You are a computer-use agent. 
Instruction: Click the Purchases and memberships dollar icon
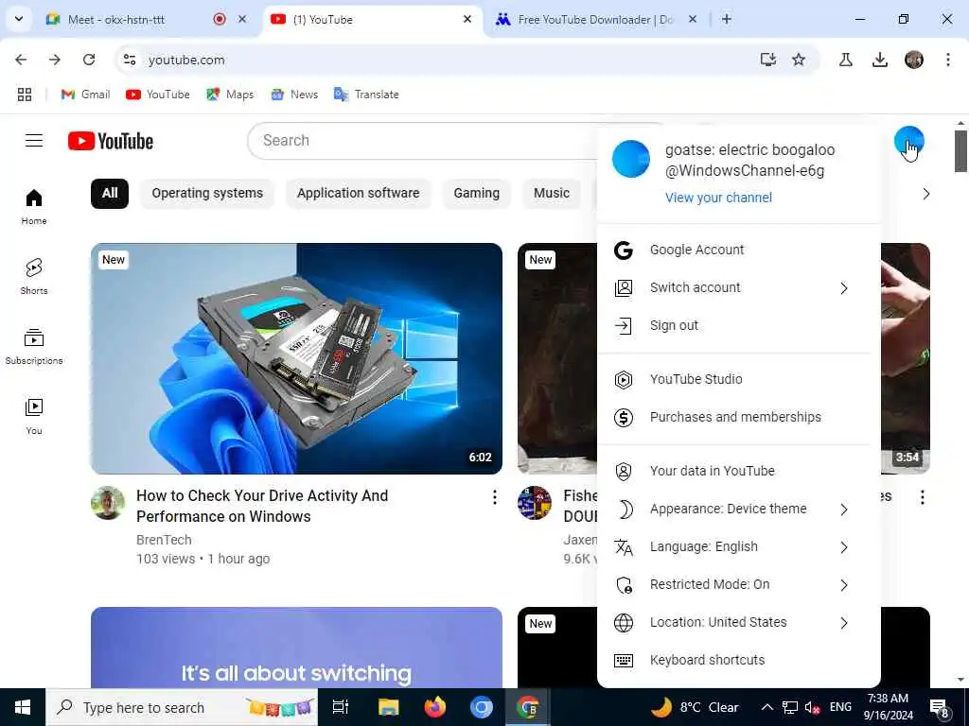624,417
